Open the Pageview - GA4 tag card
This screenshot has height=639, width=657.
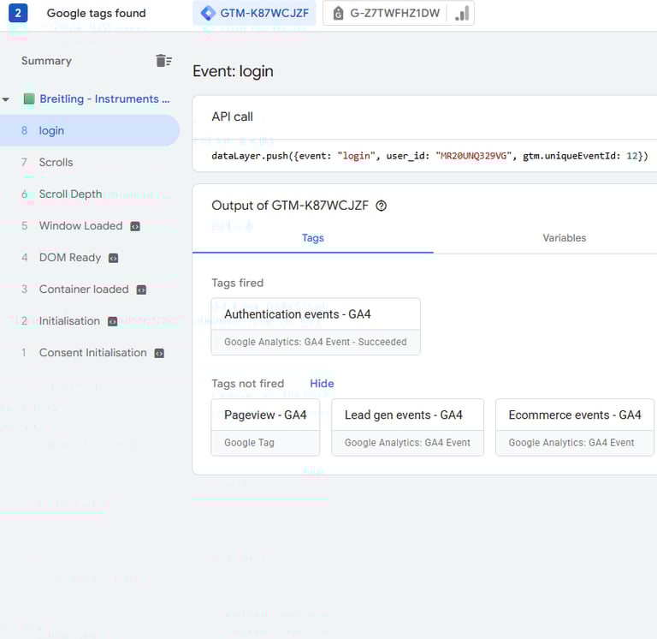click(266, 427)
